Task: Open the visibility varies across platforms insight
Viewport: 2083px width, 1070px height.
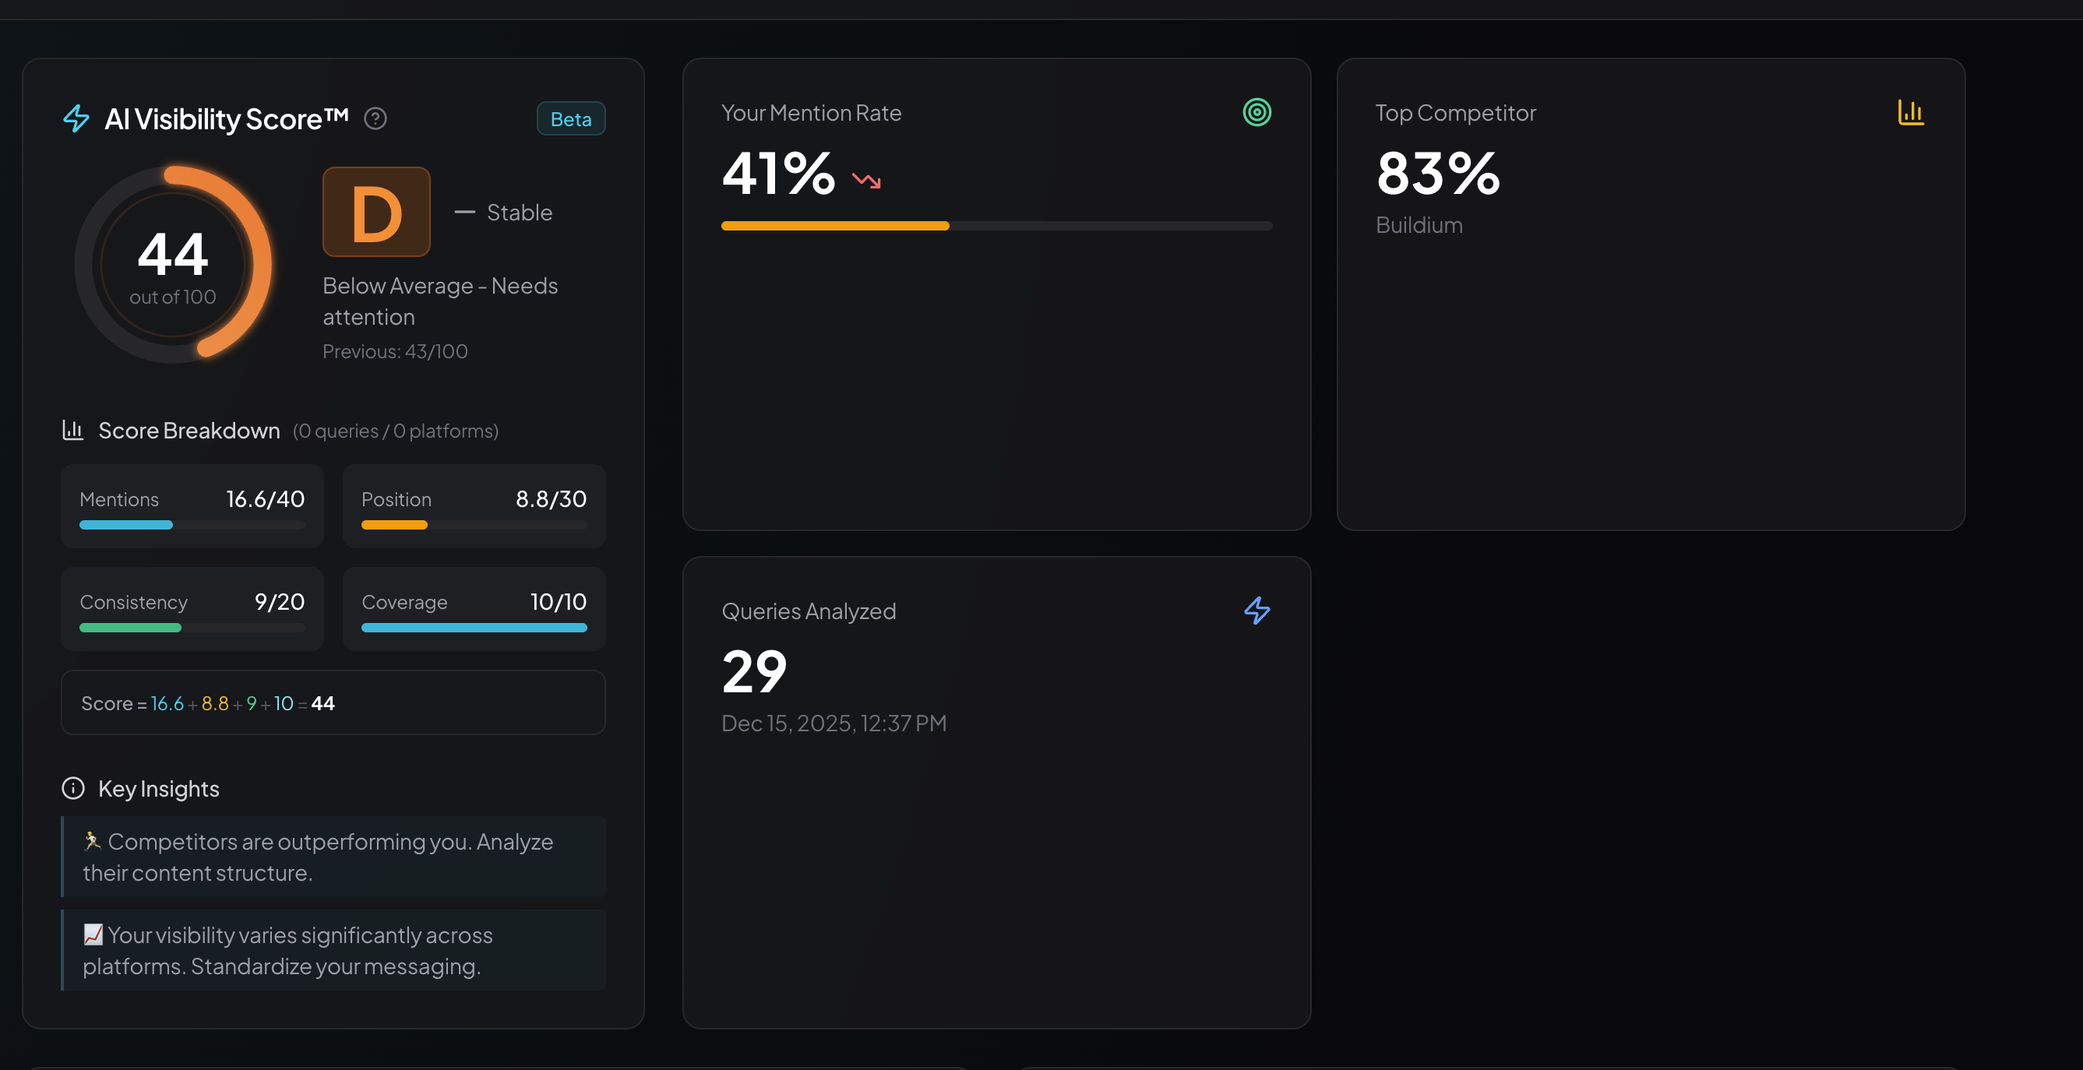Action: (333, 949)
